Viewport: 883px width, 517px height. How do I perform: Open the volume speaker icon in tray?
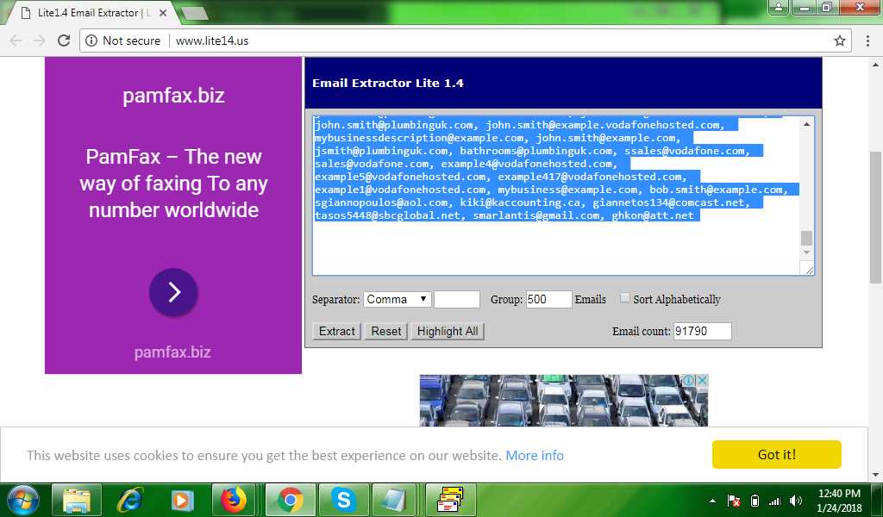point(796,501)
